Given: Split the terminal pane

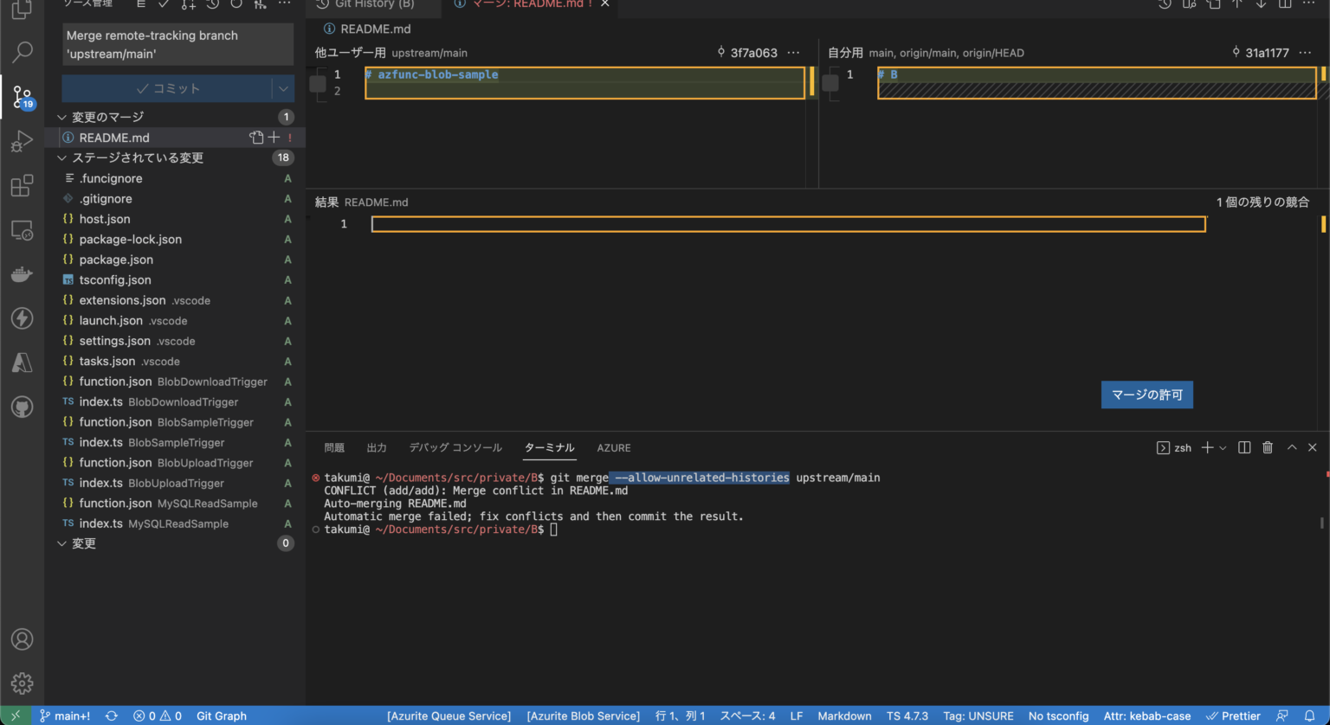Looking at the screenshot, I should pos(1244,447).
